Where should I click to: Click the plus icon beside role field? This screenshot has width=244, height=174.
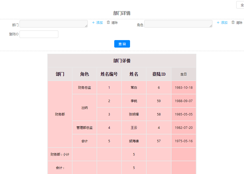pos(218,23)
